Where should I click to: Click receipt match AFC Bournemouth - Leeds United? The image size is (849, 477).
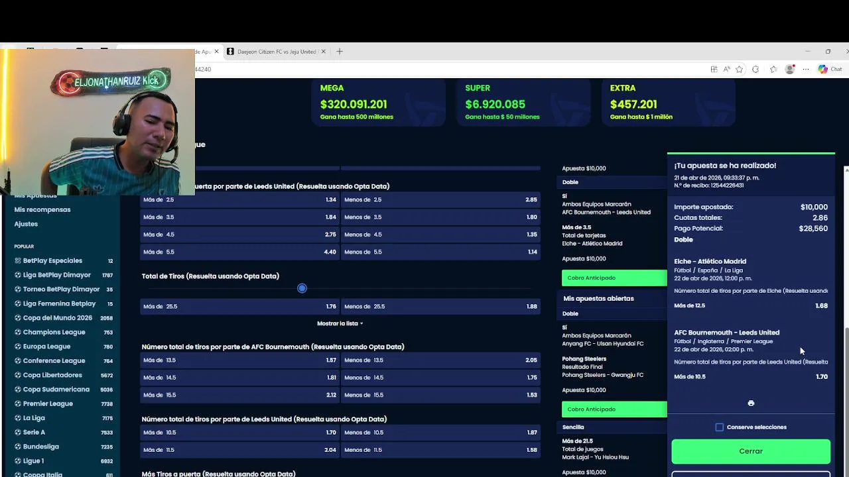tap(726, 333)
